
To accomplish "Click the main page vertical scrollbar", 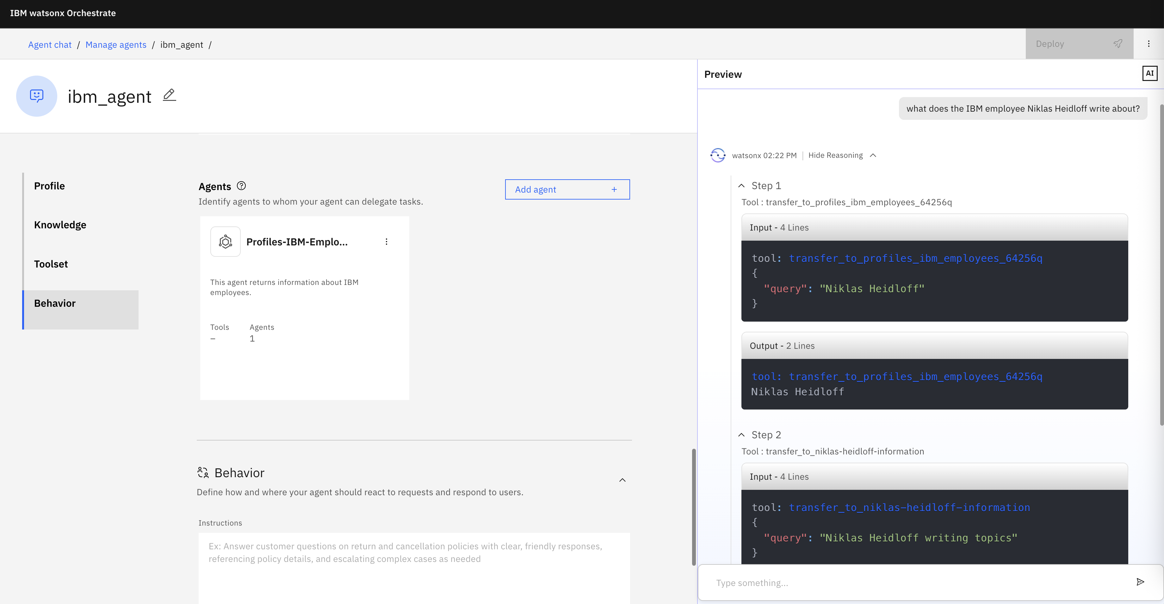I will 694,507.
